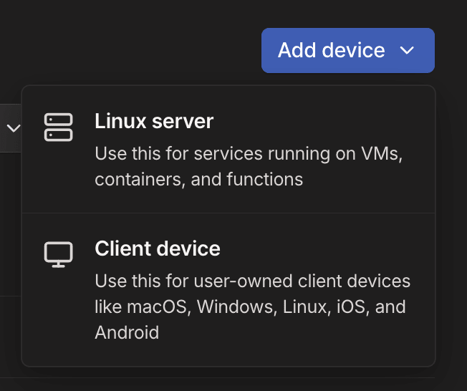Viewport: 467px width, 391px height.
Task: Click the VMs, containers, and functions description
Action: pyautogui.click(x=249, y=165)
